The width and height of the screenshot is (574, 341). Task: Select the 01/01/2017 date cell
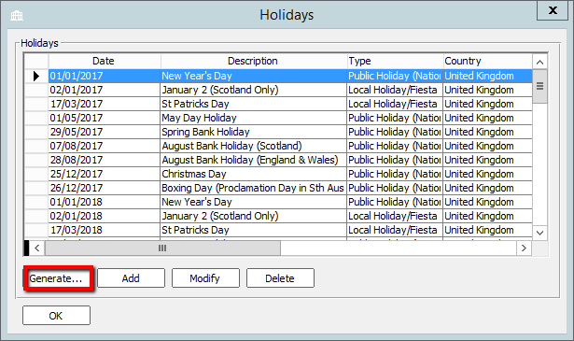(x=105, y=76)
